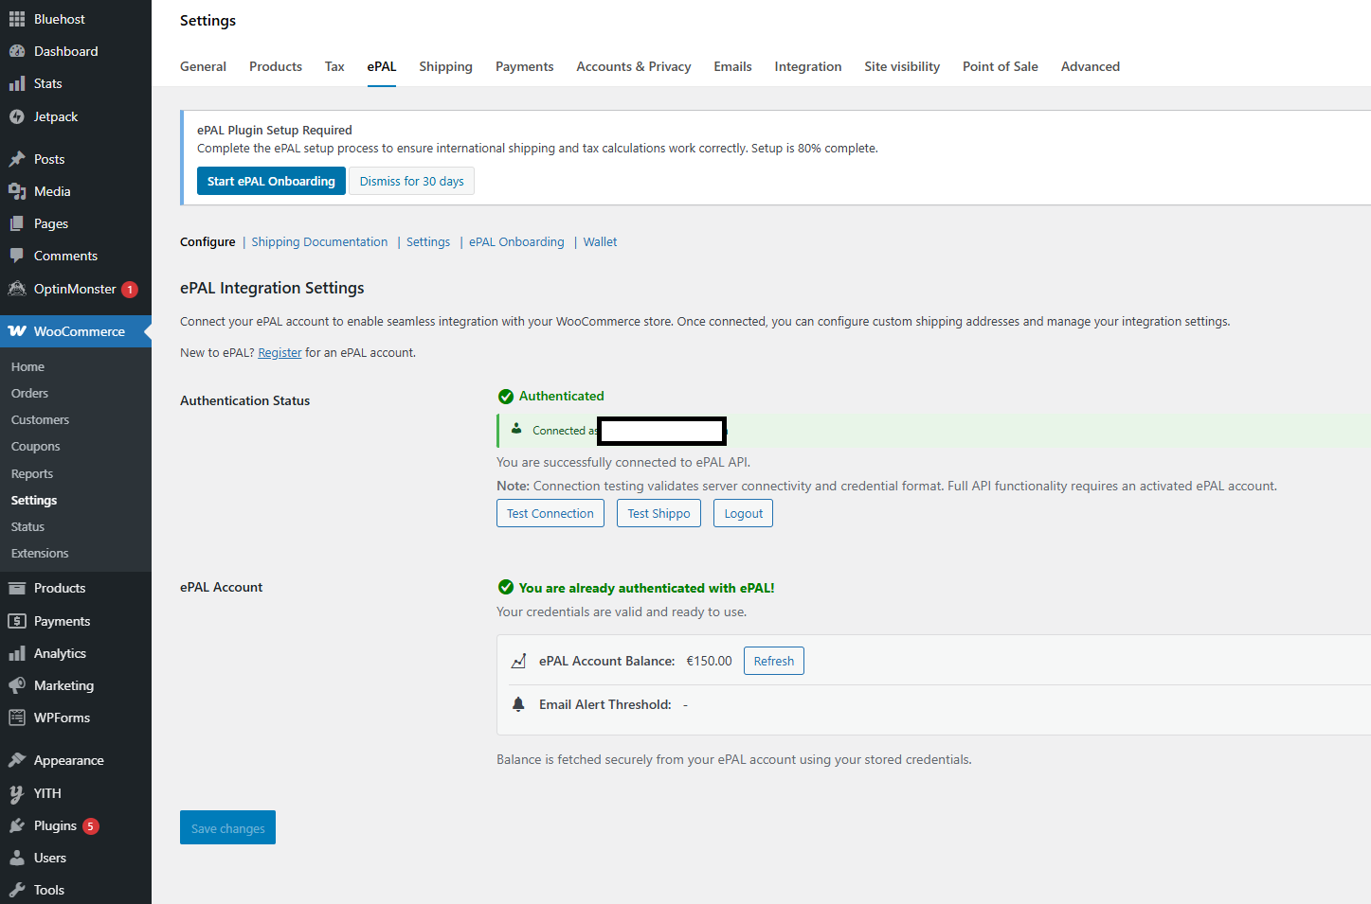Click the Appearance paintbrush icon
This screenshot has height=904, width=1371.
pos(17,760)
